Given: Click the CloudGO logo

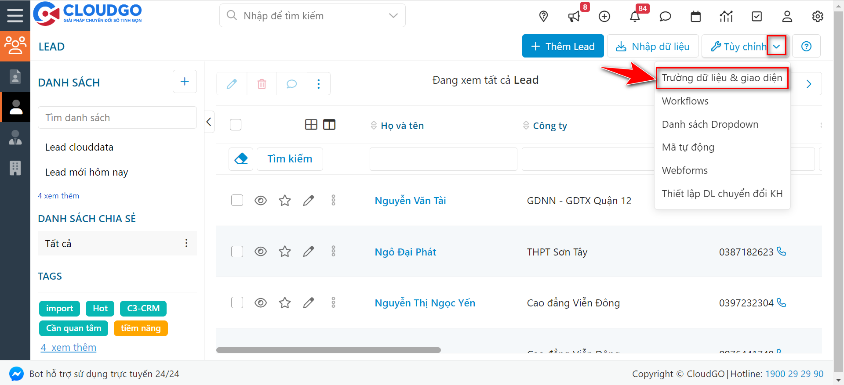Looking at the screenshot, I should [x=87, y=14].
